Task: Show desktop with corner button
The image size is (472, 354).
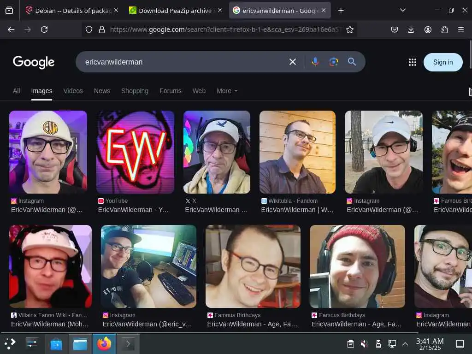Action: click(460, 344)
